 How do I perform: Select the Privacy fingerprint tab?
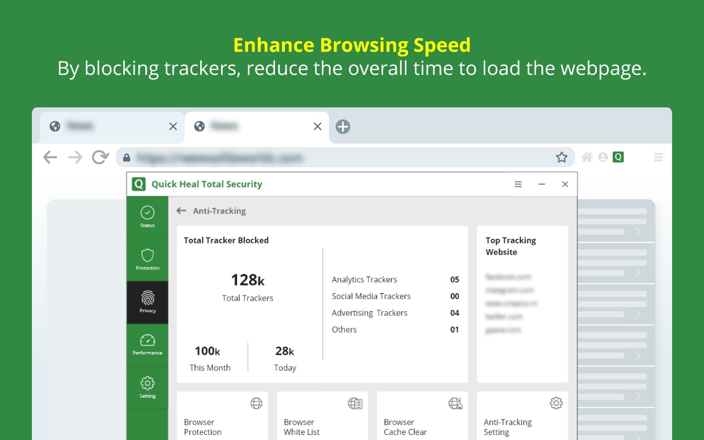coord(147,302)
